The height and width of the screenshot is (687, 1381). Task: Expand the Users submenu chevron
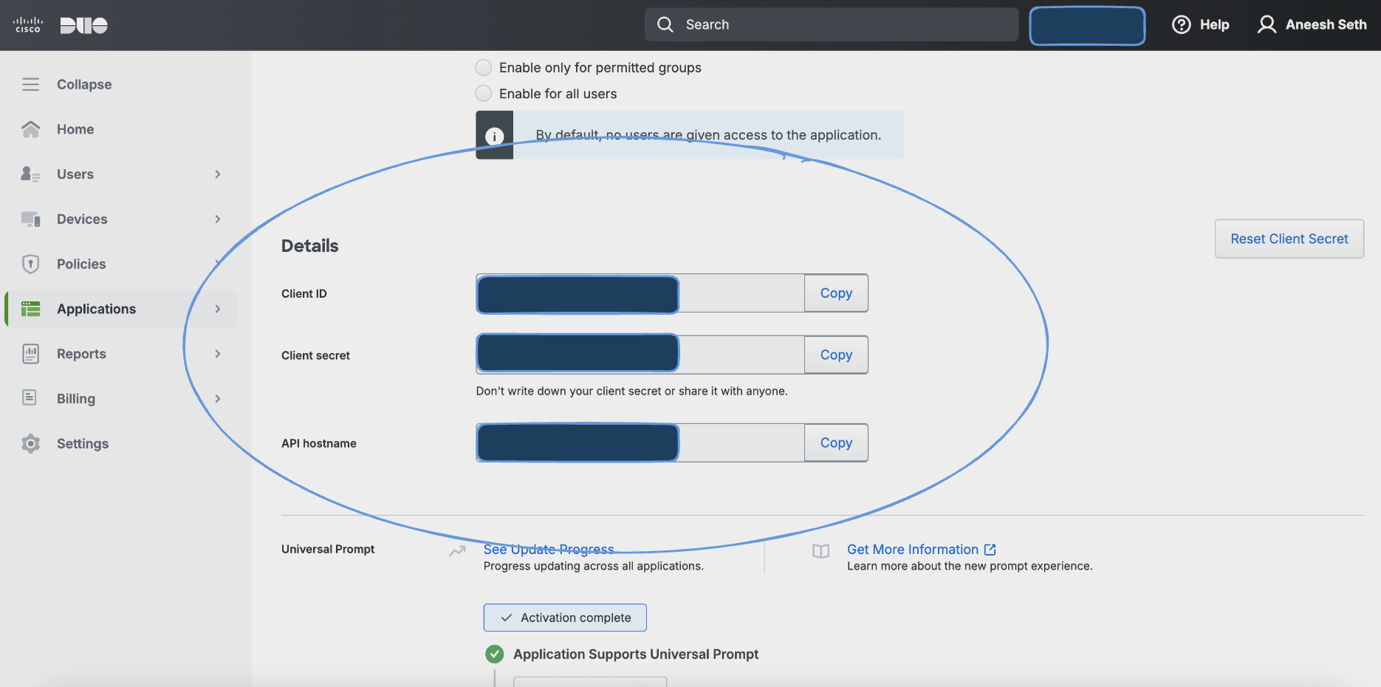[x=218, y=174]
